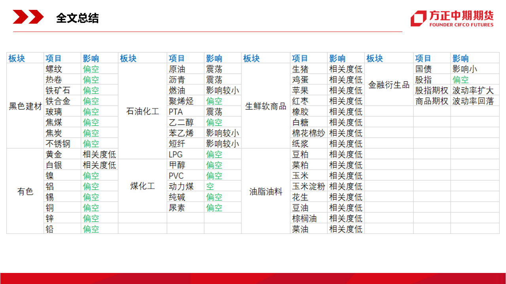
Task: Select the 焦煤 item cell
Action: [x=62, y=122]
